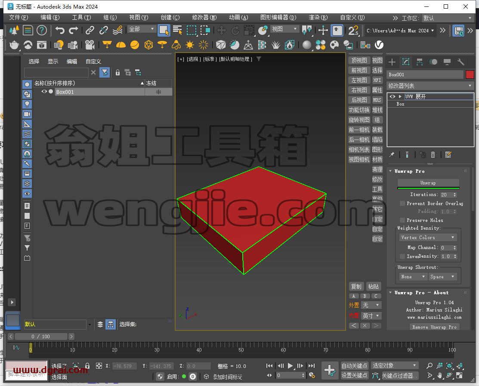Image resolution: width=479 pixels, height=386 pixels.
Task: Toggle Prevent Border Overlap checkbox
Action: click(x=402, y=203)
